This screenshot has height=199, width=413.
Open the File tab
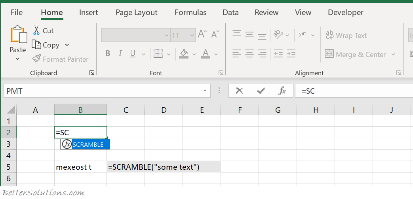[x=17, y=12]
